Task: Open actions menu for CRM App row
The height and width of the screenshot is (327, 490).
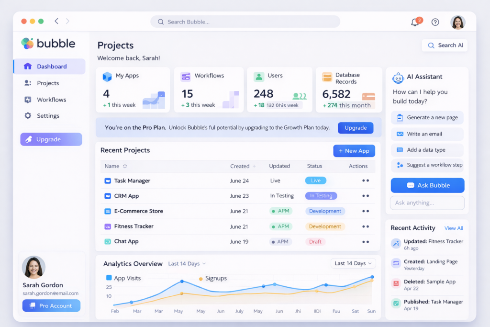Action: 366,196
